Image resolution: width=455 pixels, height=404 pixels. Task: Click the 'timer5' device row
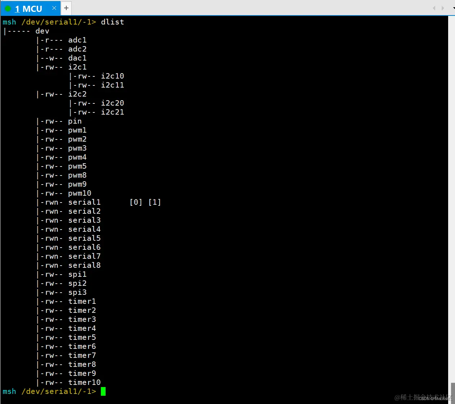[x=66, y=337]
